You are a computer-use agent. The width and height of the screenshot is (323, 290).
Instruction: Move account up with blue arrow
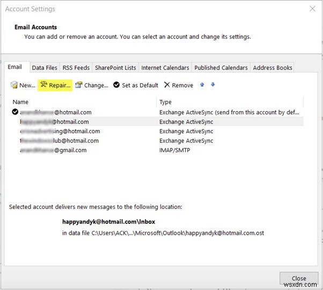202,84
